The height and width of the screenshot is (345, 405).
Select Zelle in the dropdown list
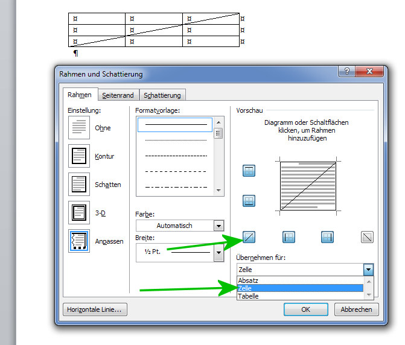pyautogui.click(x=300, y=288)
